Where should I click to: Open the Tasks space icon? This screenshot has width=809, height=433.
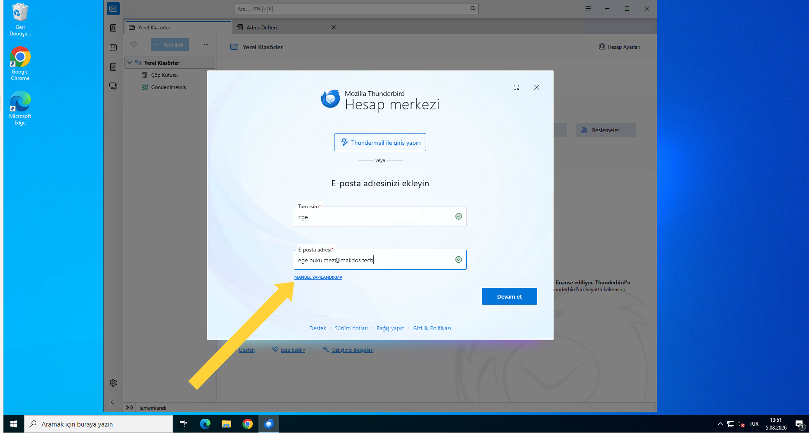(113, 67)
